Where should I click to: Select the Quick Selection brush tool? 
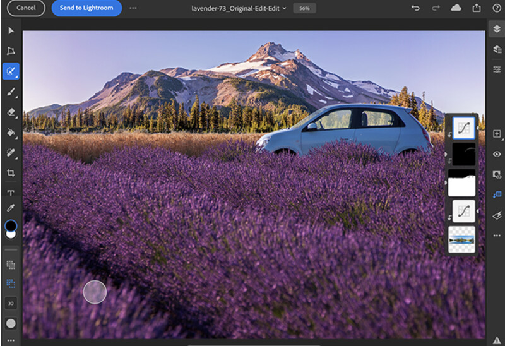[11, 71]
